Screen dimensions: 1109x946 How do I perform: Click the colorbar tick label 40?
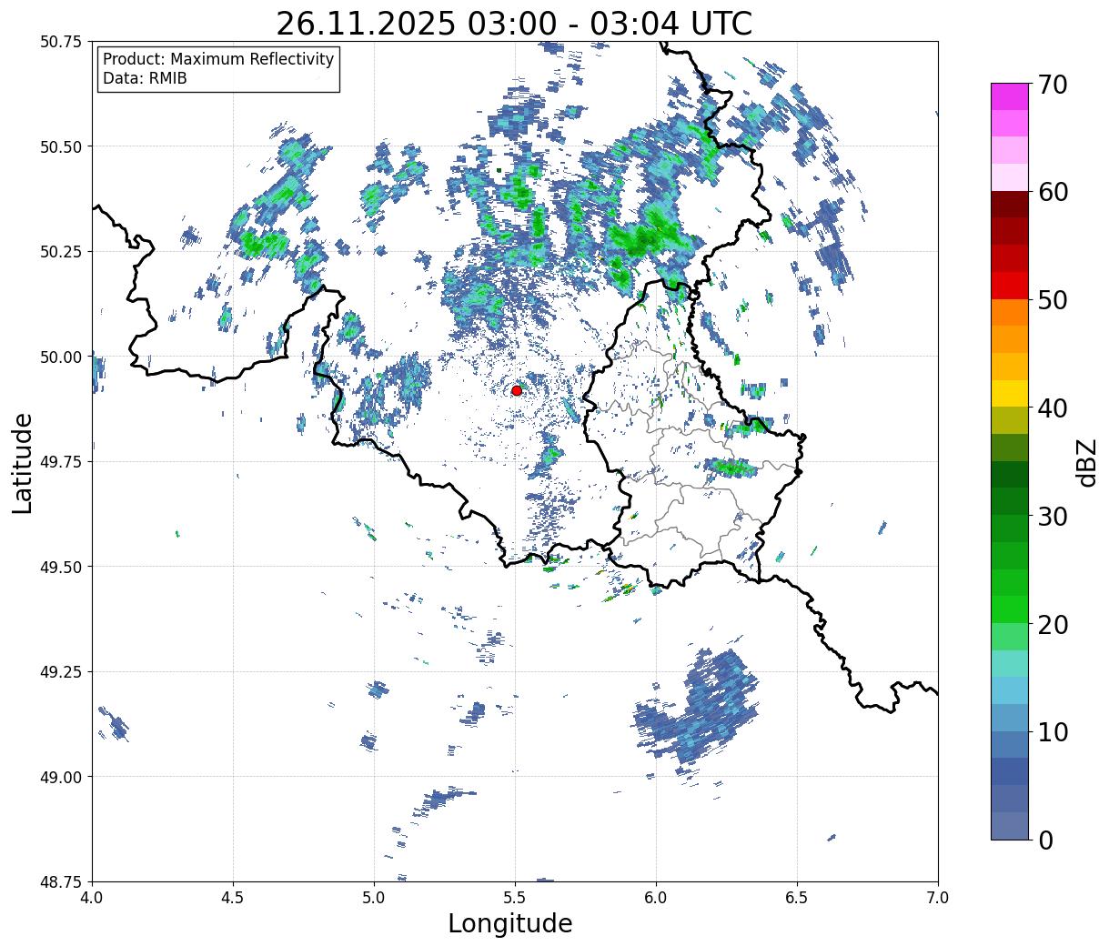pyautogui.click(x=1053, y=408)
